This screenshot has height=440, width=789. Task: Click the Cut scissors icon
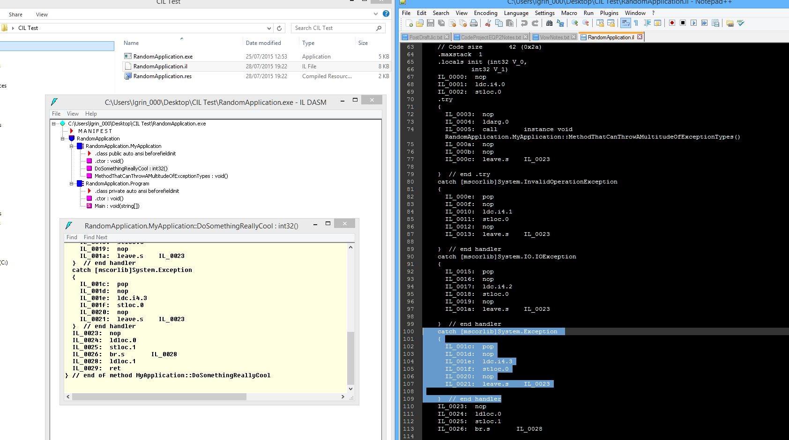tap(488, 23)
